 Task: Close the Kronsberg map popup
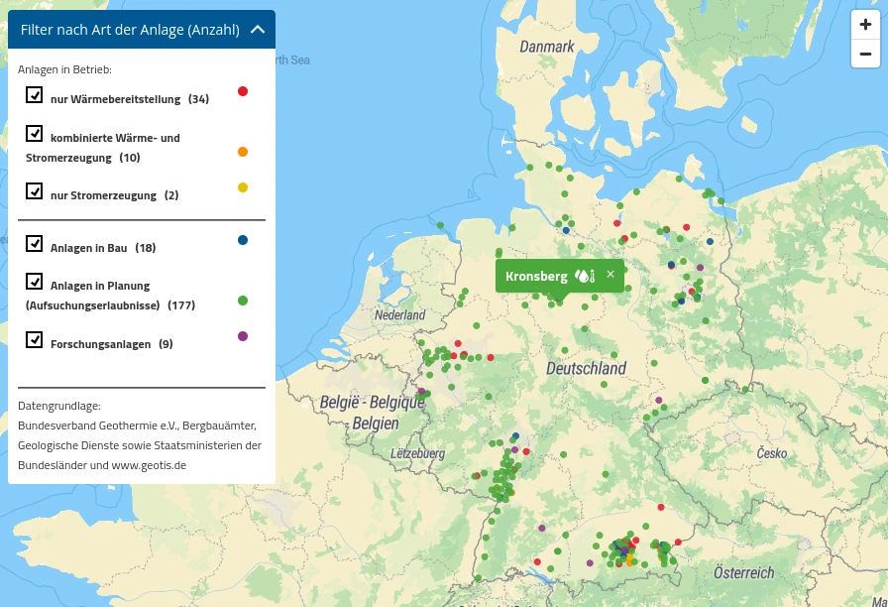[610, 274]
